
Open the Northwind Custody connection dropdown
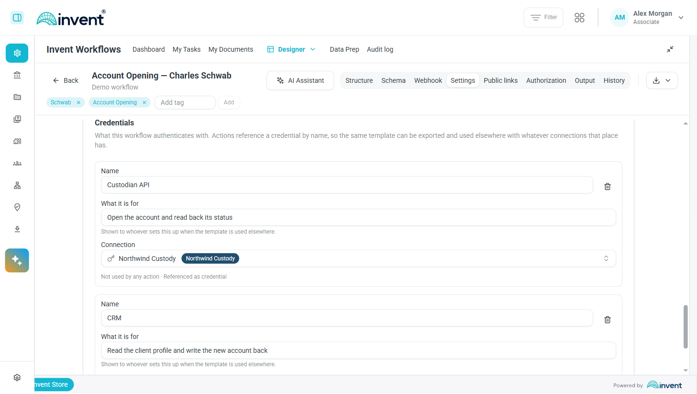coord(359,259)
